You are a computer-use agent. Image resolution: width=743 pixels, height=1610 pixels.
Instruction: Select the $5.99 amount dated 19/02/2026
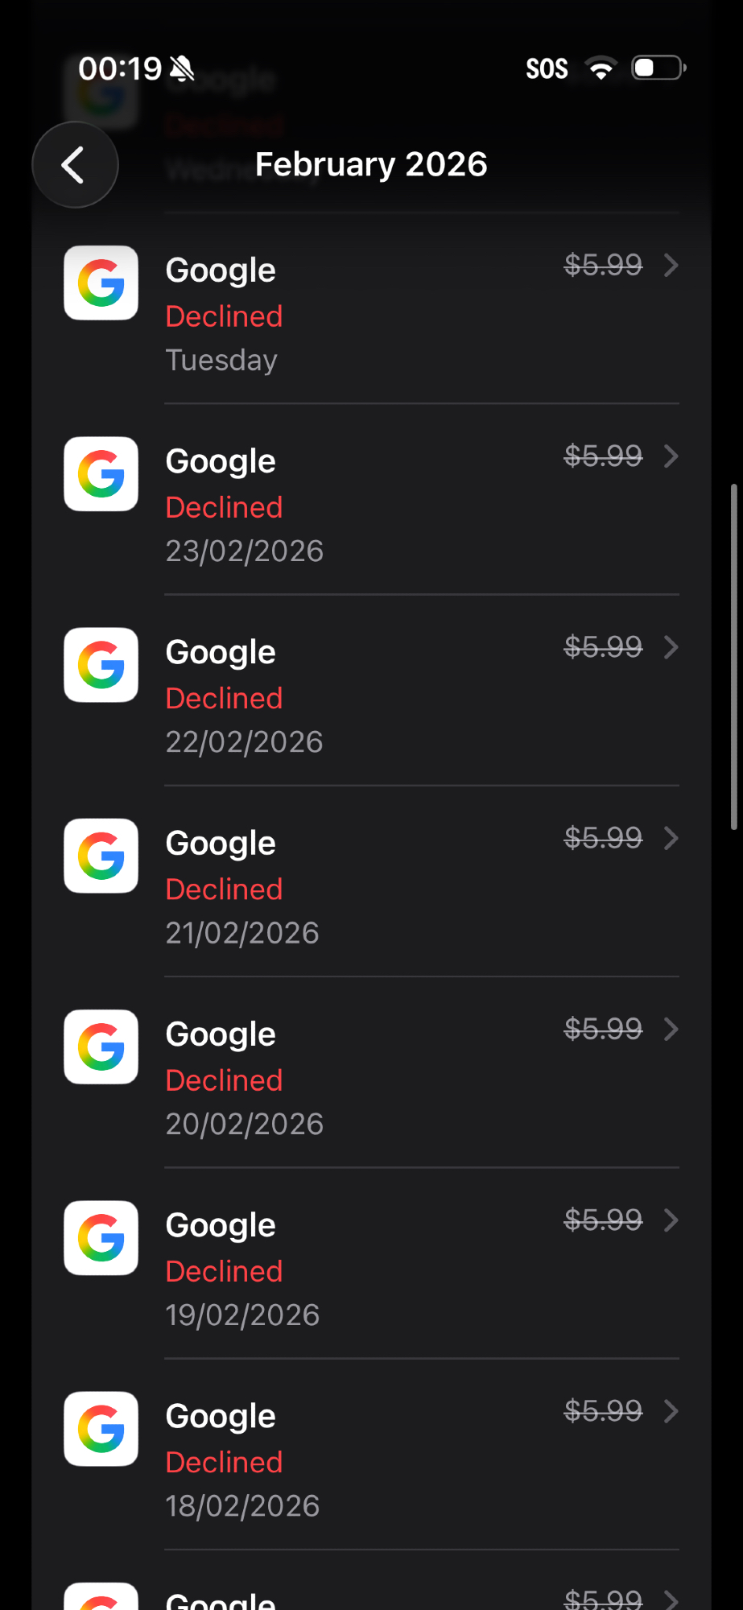[x=603, y=1220]
